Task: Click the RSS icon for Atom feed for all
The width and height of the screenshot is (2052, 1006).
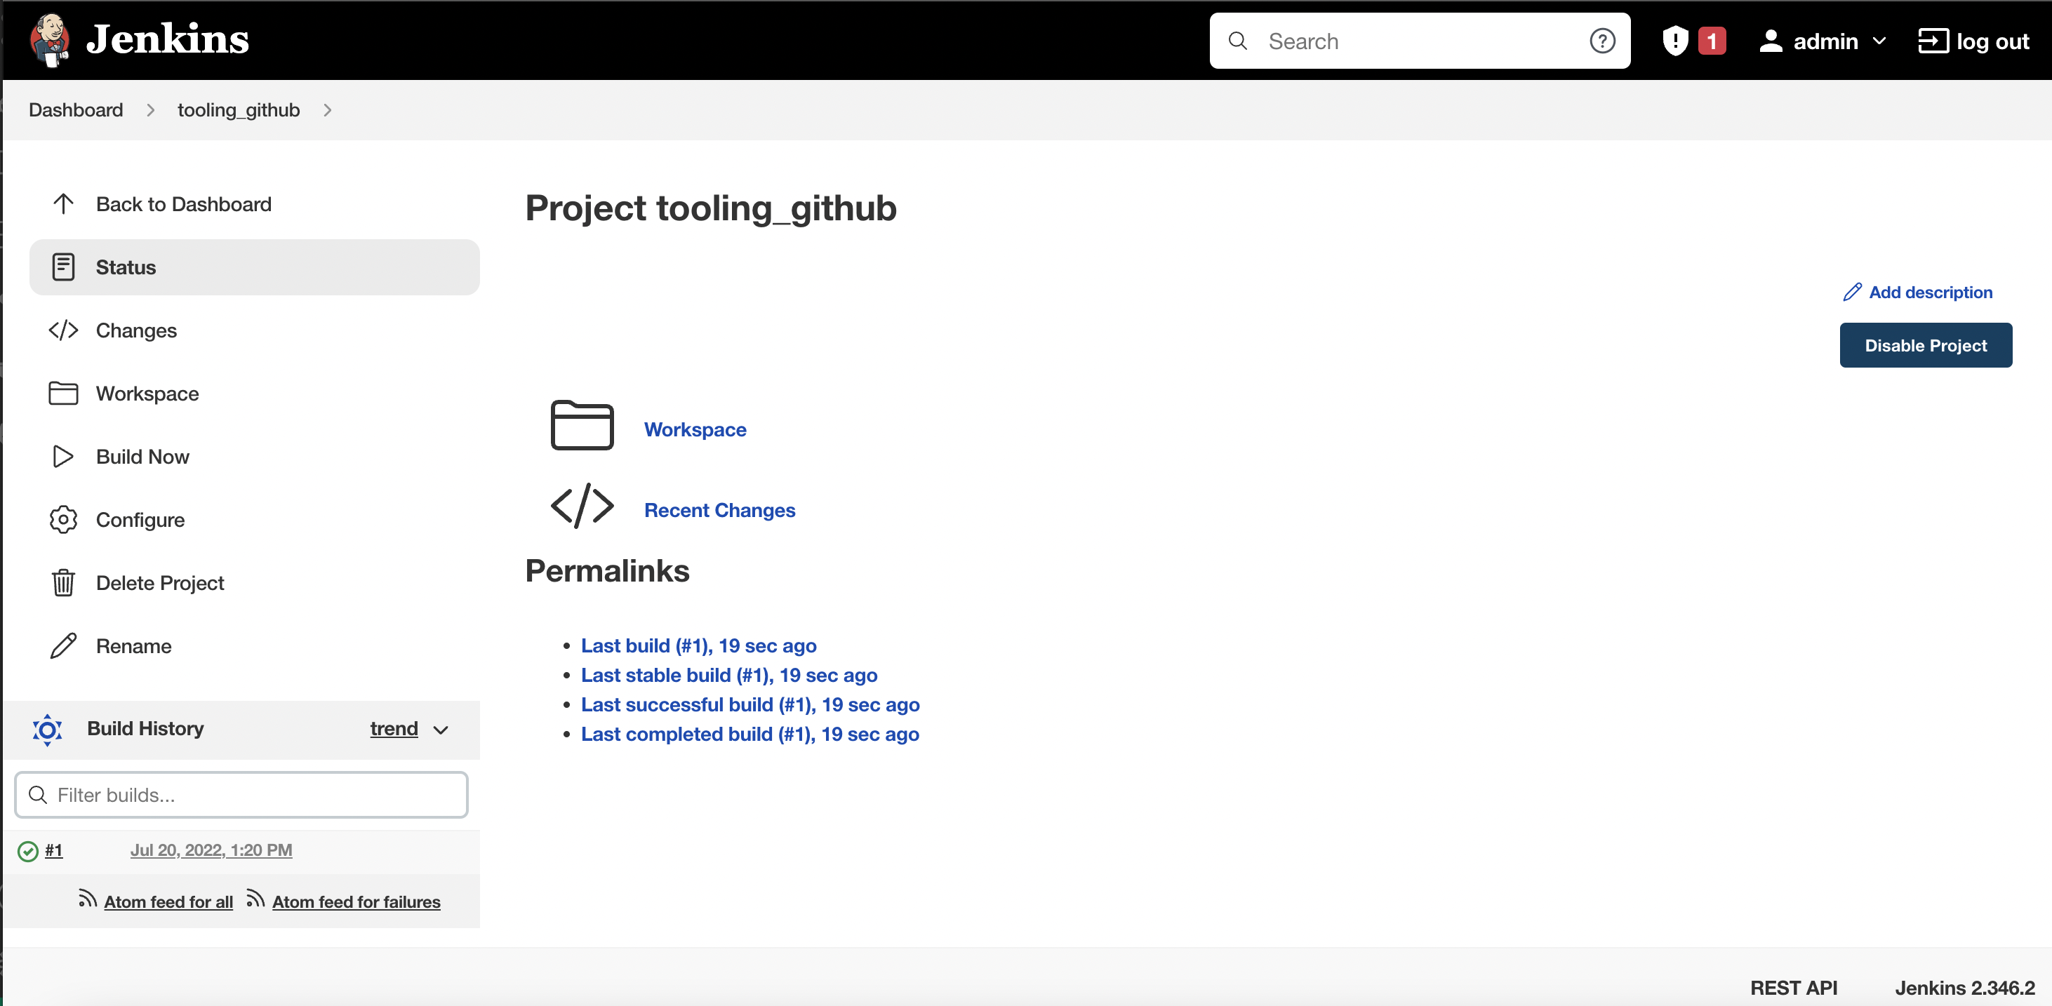Action: tap(87, 899)
